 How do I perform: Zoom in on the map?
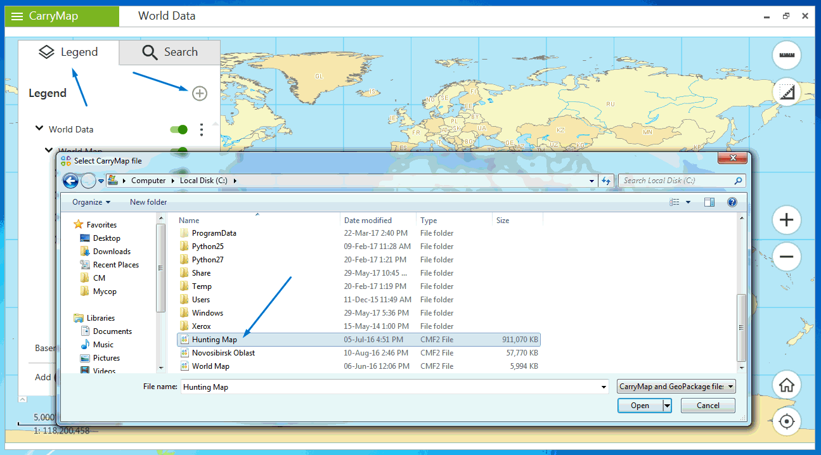tap(786, 220)
